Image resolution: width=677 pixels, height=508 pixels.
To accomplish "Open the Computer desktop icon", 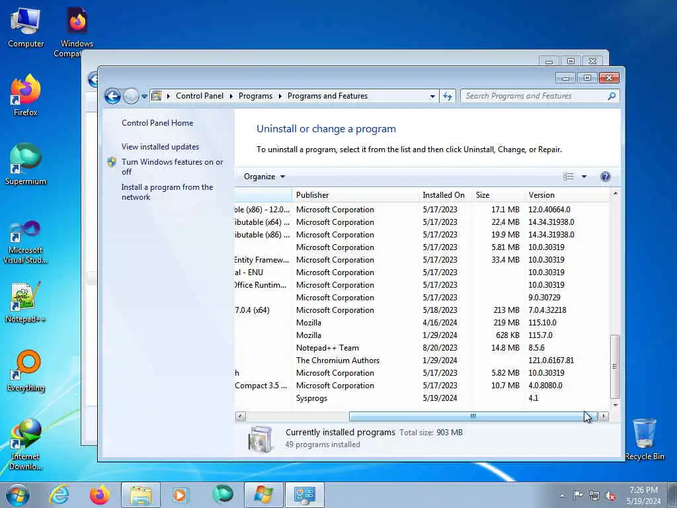I will click(26, 26).
